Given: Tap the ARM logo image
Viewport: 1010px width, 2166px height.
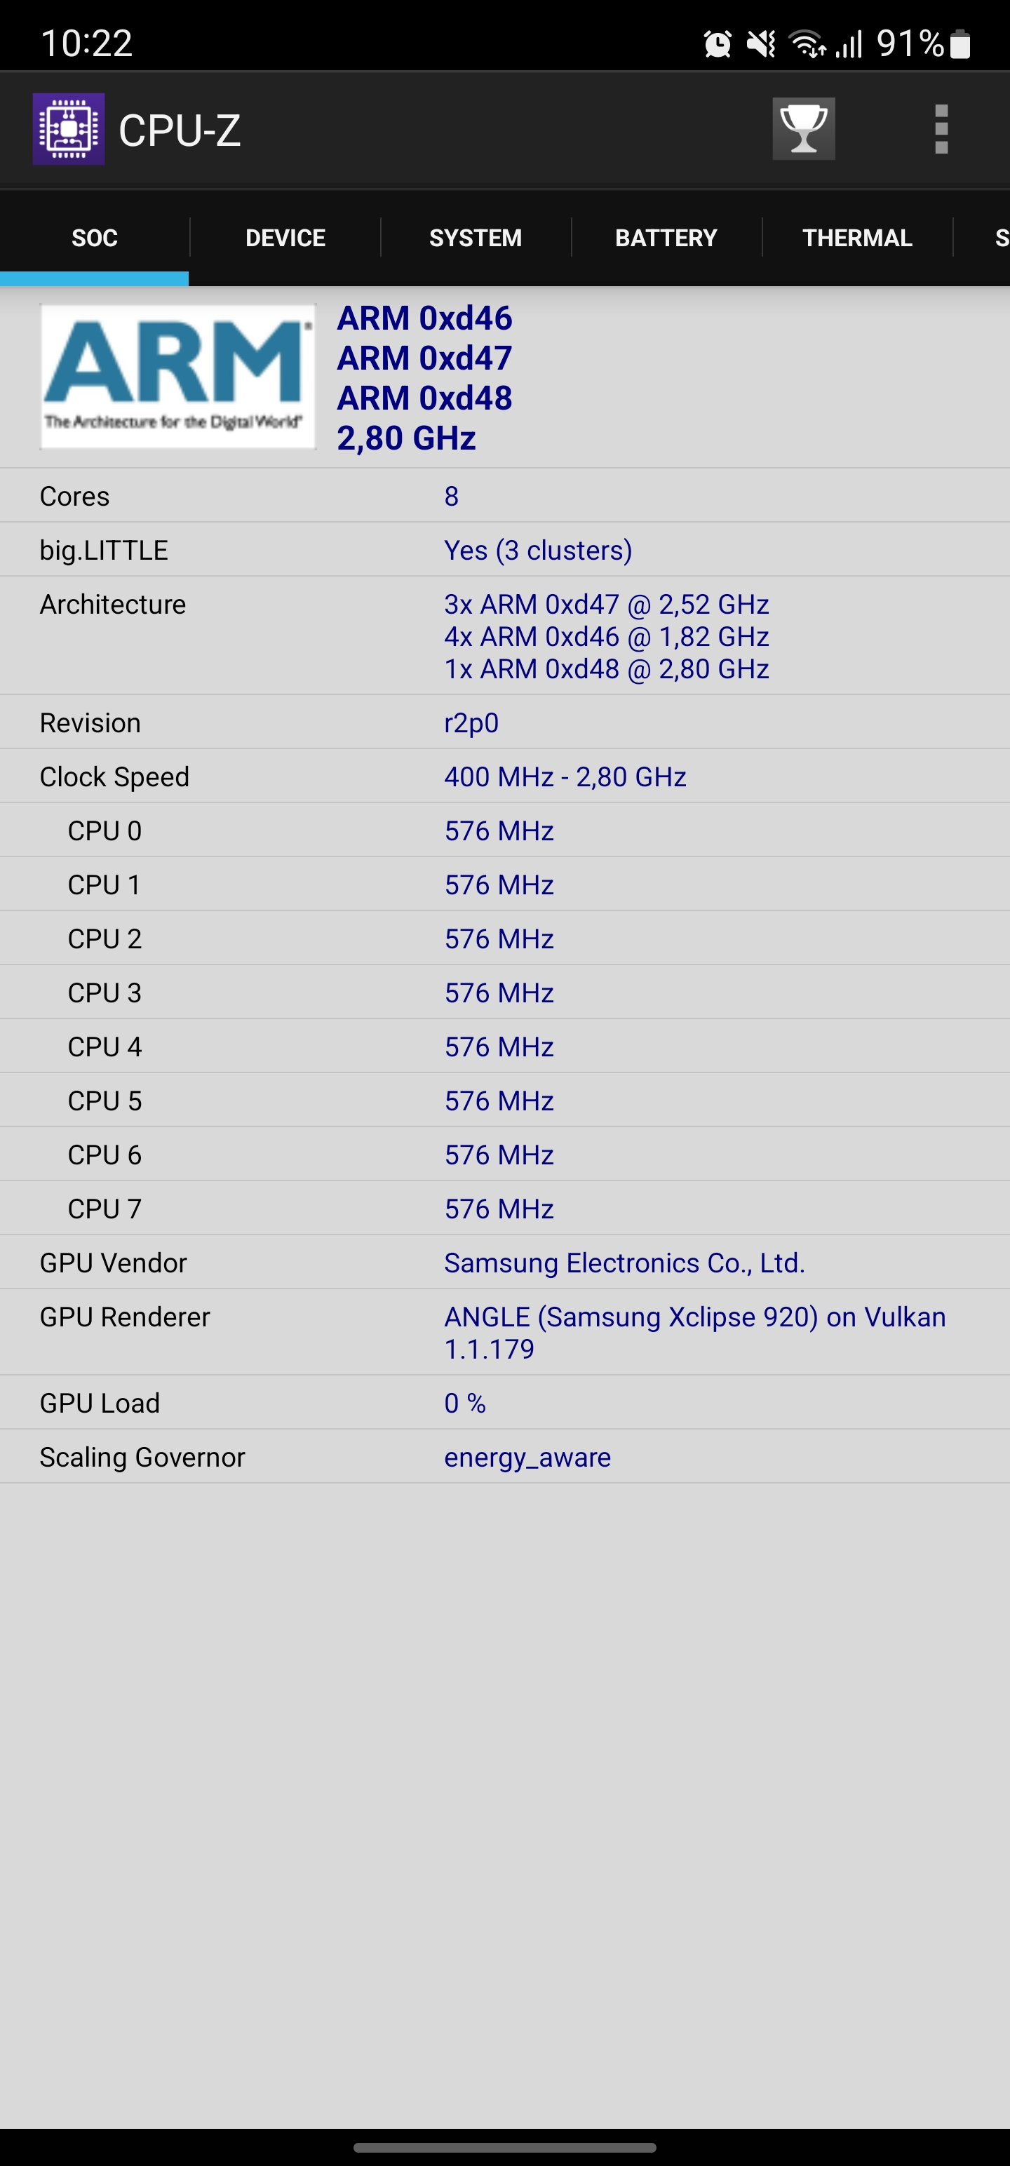Looking at the screenshot, I should point(177,376).
